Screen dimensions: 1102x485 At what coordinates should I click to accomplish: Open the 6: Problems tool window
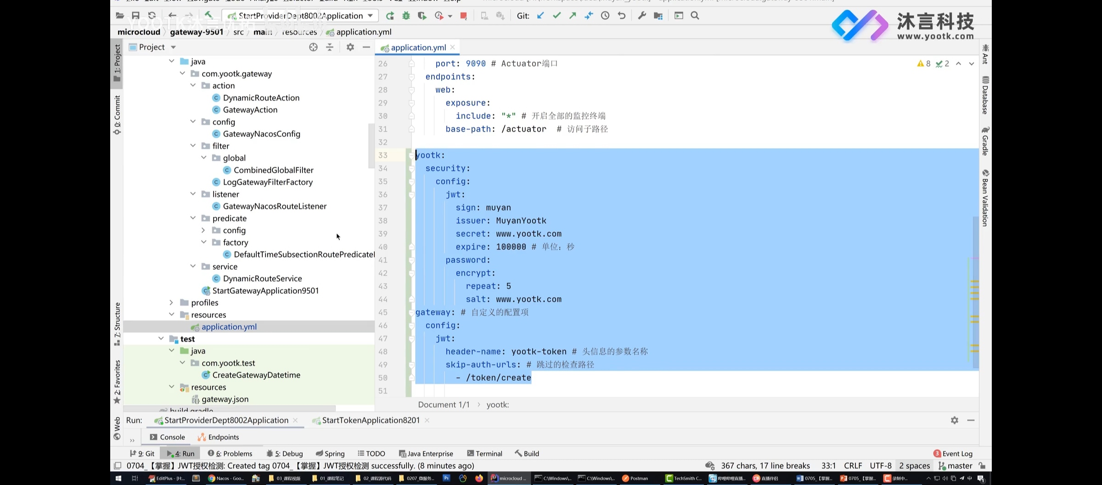[x=230, y=453]
